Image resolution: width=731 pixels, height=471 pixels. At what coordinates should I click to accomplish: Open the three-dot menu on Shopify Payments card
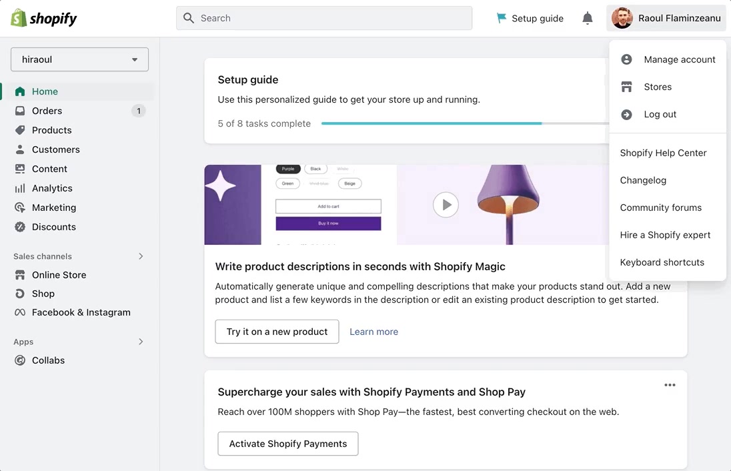[x=670, y=385]
